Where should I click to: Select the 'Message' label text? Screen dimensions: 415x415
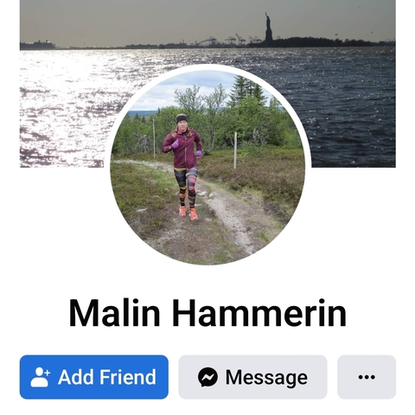pyautogui.click(x=266, y=378)
